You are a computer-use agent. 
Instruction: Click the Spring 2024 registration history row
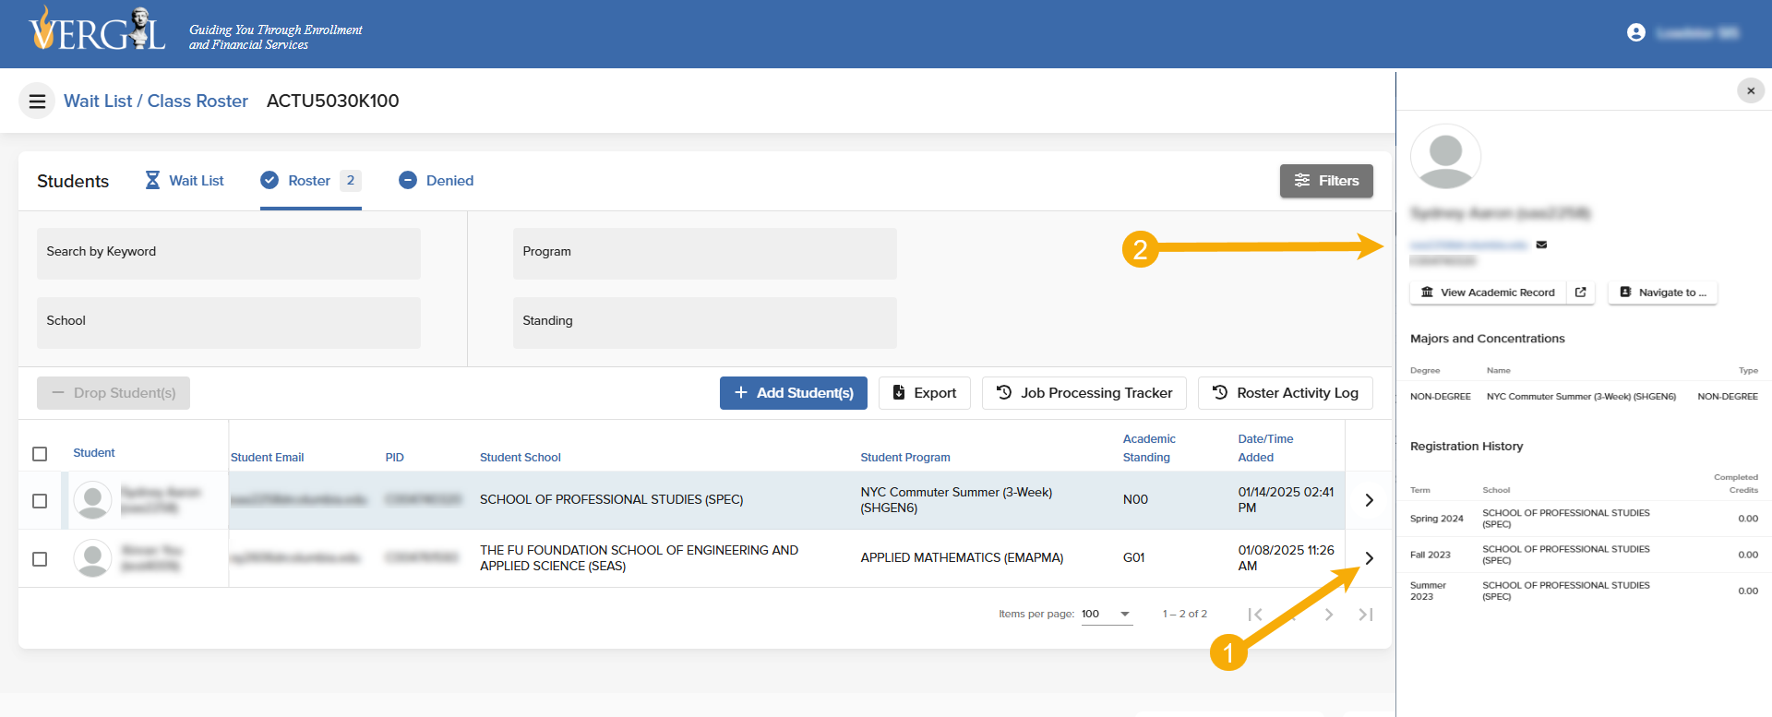(1584, 519)
